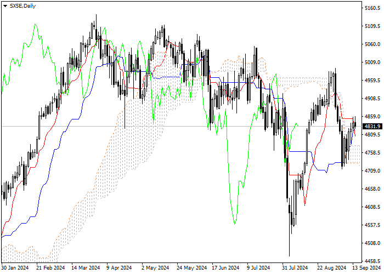The height and width of the screenshot is (274, 384).
Task: Select the current price label 4831.9
Action: click(x=372, y=127)
